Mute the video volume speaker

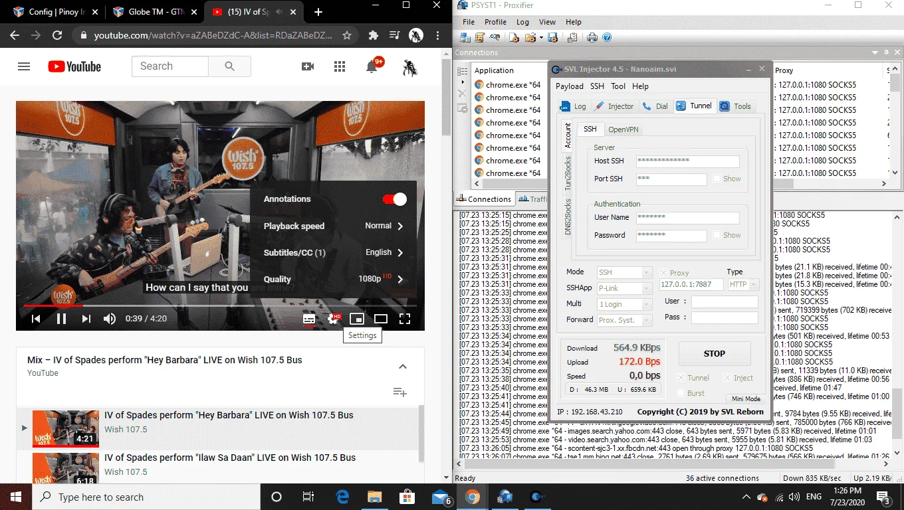click(110, 319)
